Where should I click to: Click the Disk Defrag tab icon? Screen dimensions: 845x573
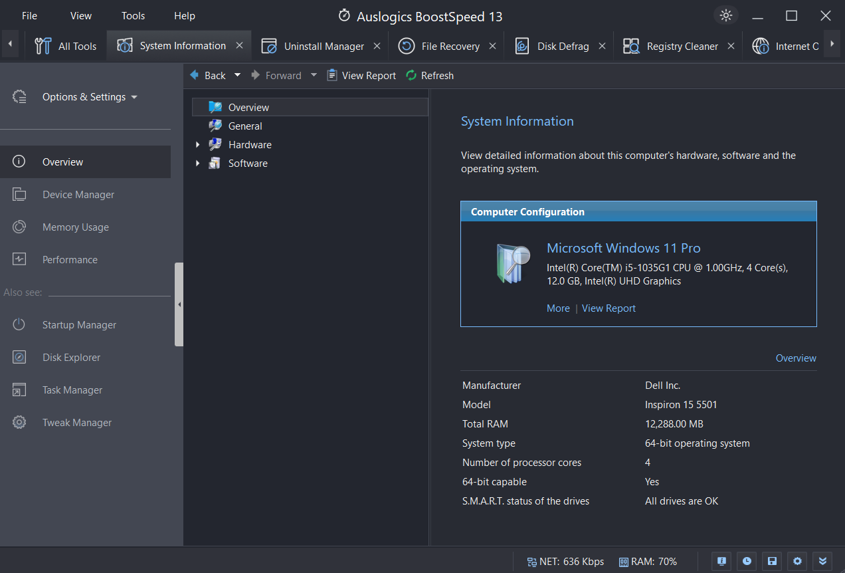coord(523,46)
